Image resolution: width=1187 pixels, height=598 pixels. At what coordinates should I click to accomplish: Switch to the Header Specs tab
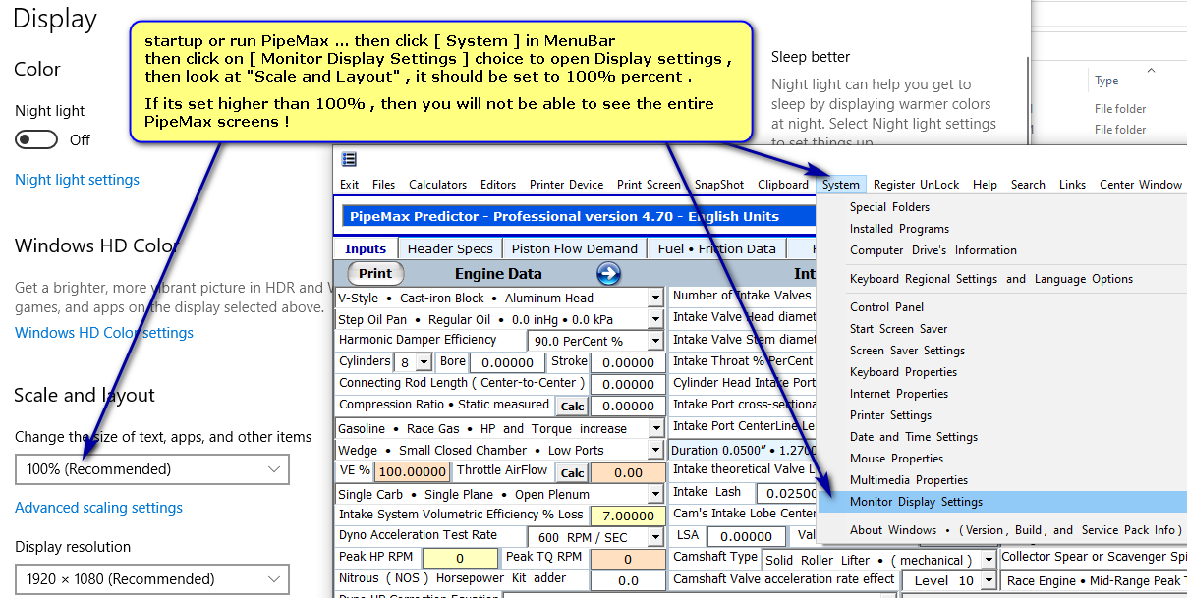450,248
